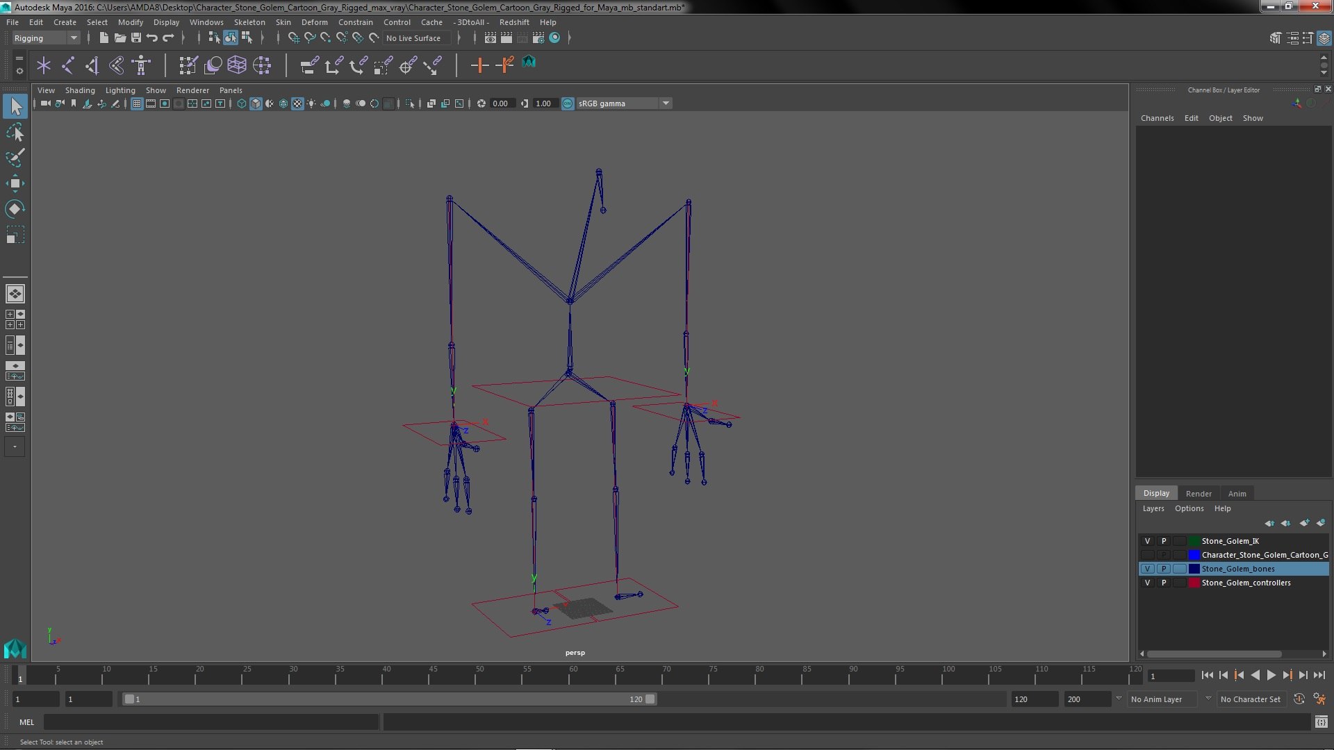Toggle playback P of Stone_Golem_IK layer
The width and height of the screenshot is (1334, 750).
(1164, 541)
